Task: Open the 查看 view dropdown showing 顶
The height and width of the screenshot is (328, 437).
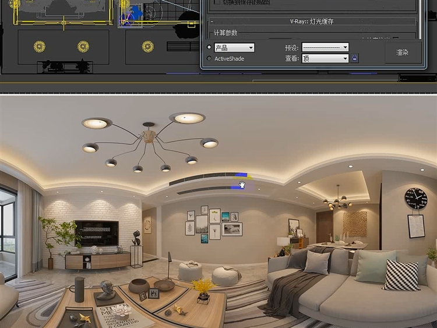Action: [325, 58]
